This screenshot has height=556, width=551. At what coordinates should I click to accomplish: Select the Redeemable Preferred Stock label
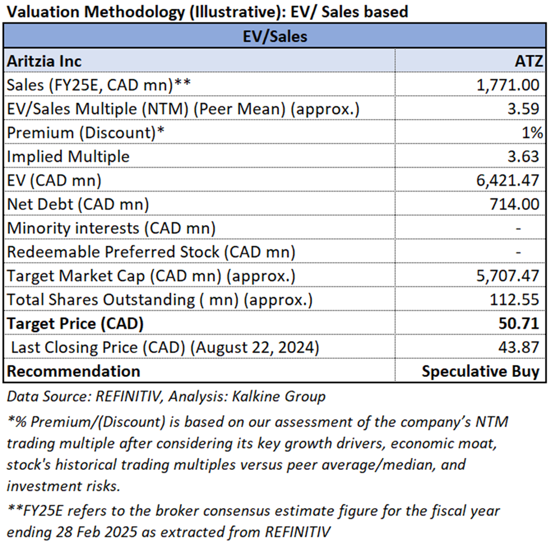(x=151, y=252)
